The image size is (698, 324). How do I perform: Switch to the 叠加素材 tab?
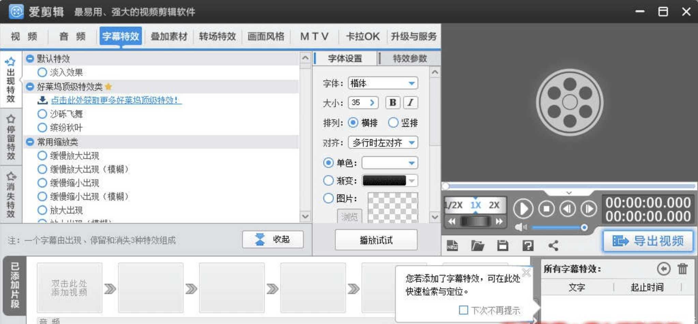pos(169,36)
